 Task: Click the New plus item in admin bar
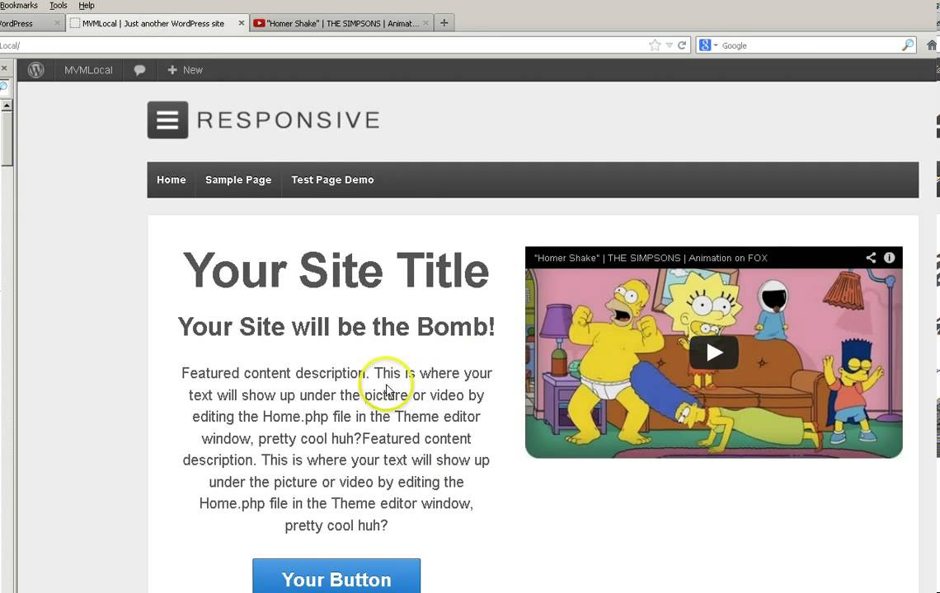point(186,70)
